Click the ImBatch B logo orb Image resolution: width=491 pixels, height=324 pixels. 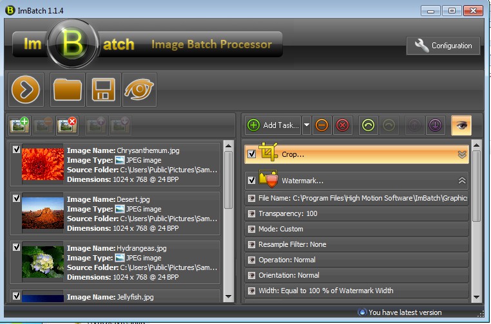72,44
